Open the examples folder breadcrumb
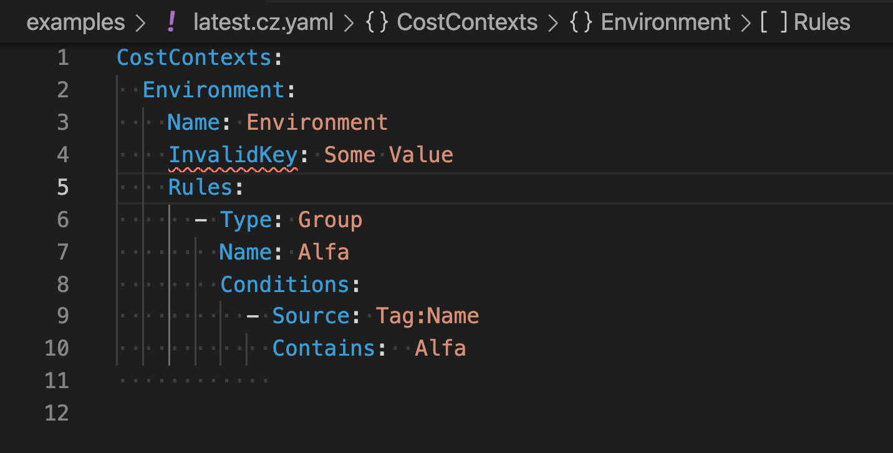 (x=76, y=22)
